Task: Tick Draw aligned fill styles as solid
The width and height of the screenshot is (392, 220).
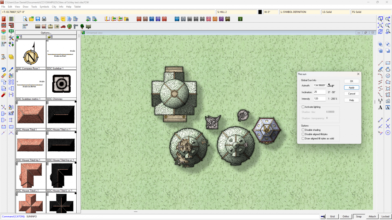Action: tap(303, 139)
